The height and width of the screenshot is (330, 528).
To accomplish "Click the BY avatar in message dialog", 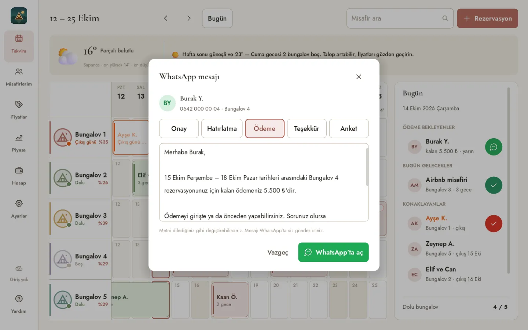I will (x=167, y=103).
